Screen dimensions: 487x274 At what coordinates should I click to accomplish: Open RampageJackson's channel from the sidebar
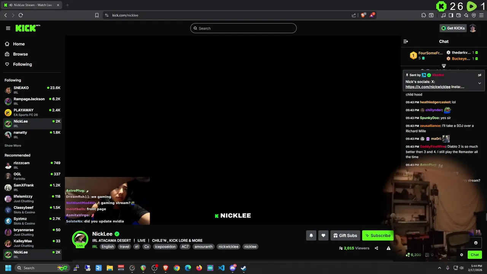32,101
